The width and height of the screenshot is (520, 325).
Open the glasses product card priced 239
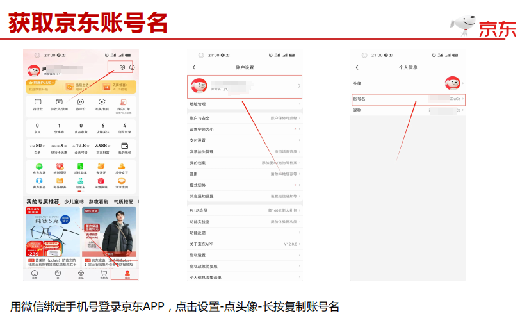[53, 237]
